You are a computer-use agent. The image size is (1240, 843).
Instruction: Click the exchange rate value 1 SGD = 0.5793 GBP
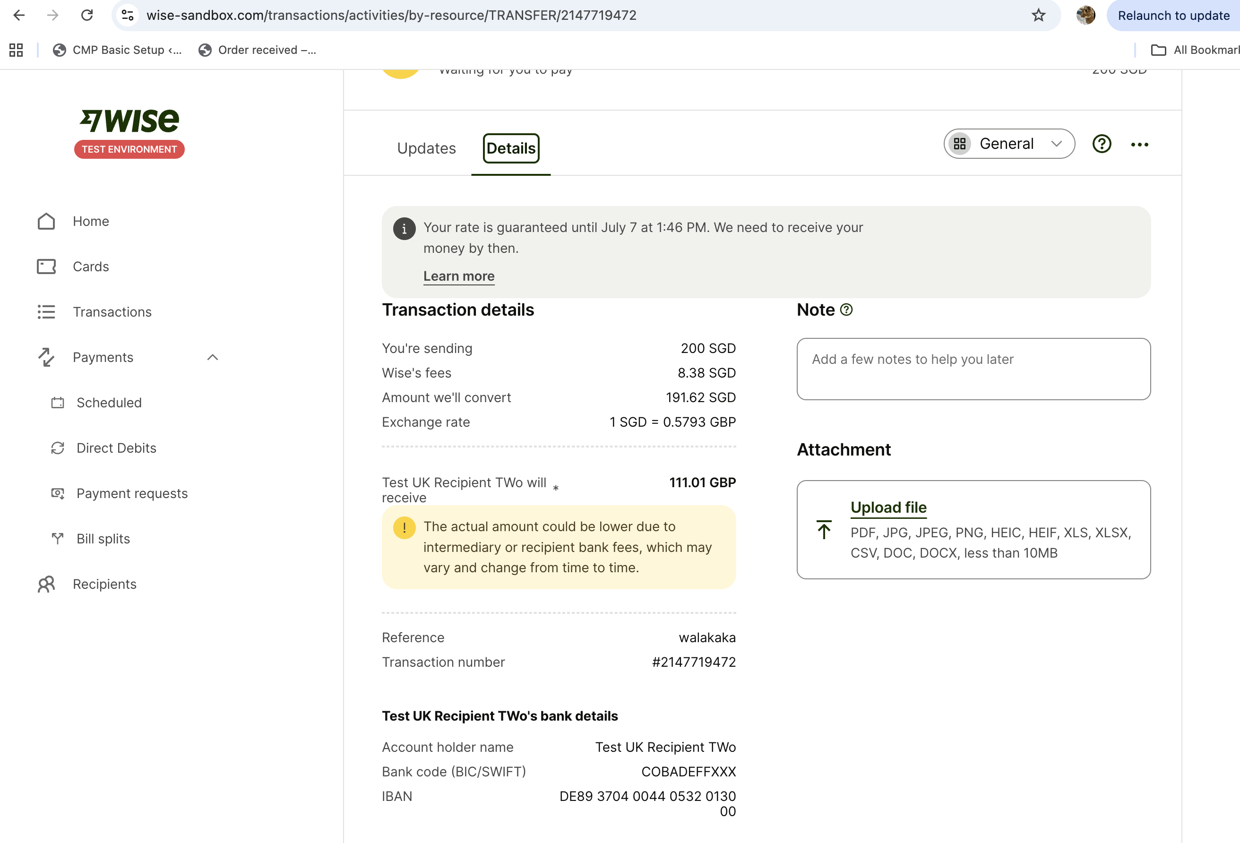(x=672, y=422)
